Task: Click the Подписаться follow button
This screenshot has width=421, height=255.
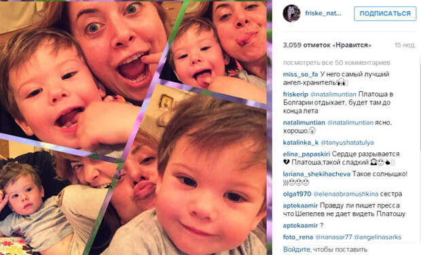Action: [x=385, y=14]
